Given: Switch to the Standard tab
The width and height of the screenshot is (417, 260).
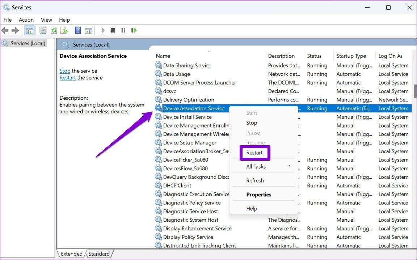Looking at the screenshot, I should pyautogui.click(x=99, y=254).
